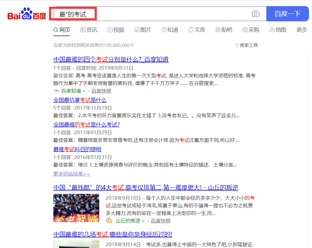Screen dimensions: 312x248
Task: Open the 地图 tab
Action: (x=278, y=30)
